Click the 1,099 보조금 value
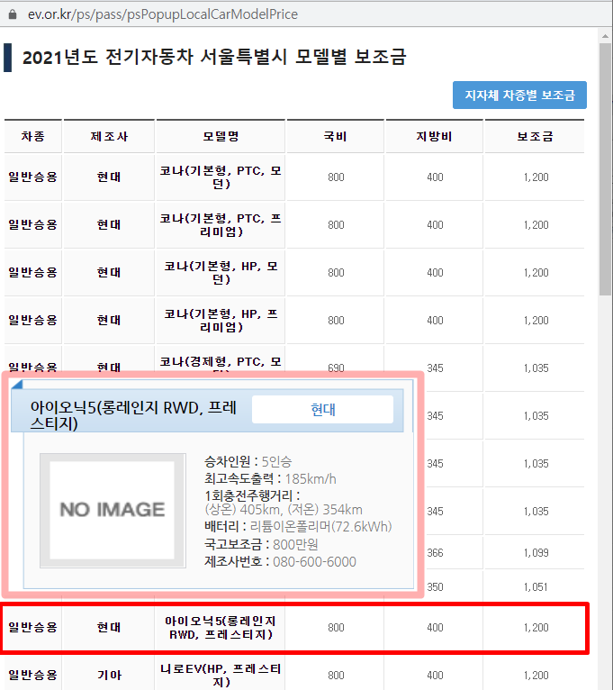The width and height of the screenshot is (613, 690). (x=536, y=553)
